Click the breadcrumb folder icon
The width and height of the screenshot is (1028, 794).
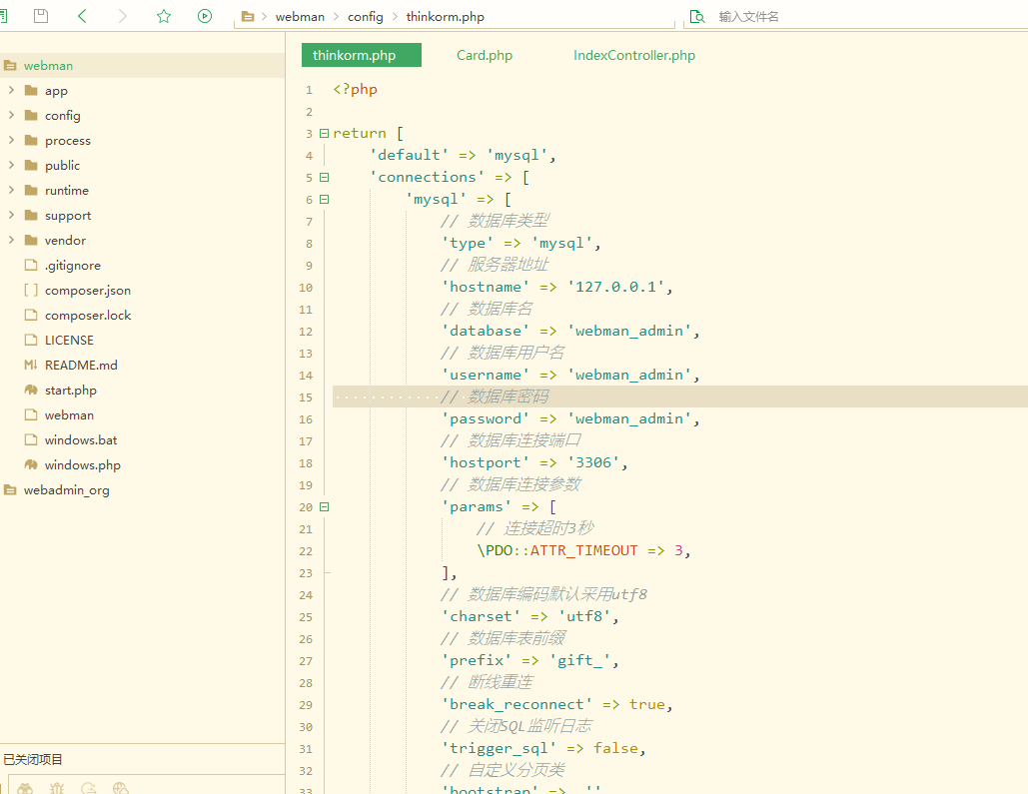[x=248, y=16]
